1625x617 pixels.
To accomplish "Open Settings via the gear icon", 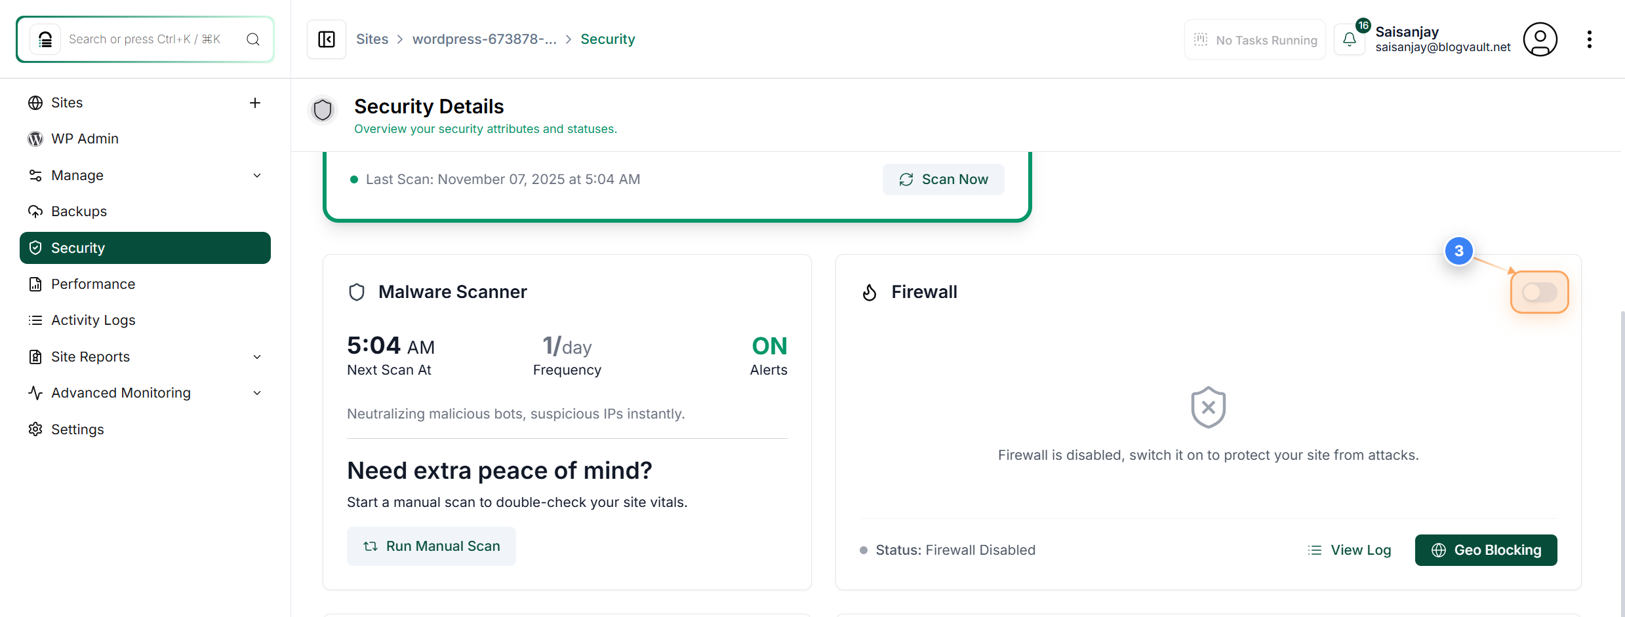I will (78, 429).
